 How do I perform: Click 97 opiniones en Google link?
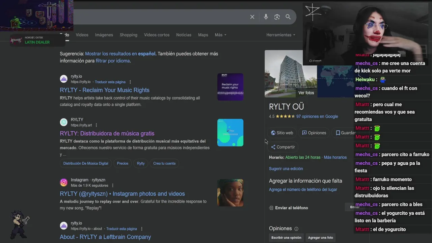317,116
